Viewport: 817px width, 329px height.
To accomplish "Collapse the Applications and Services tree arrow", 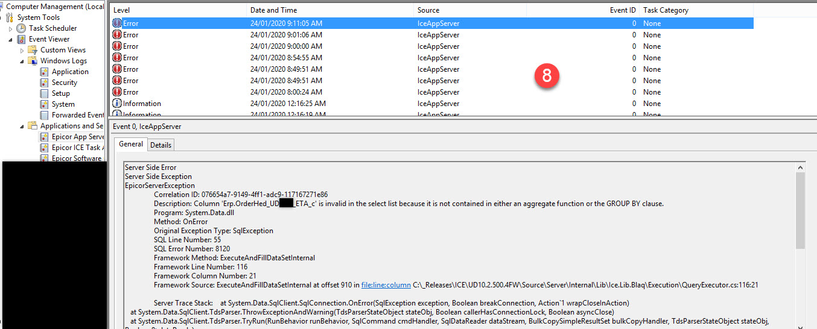I will [22, 126].
